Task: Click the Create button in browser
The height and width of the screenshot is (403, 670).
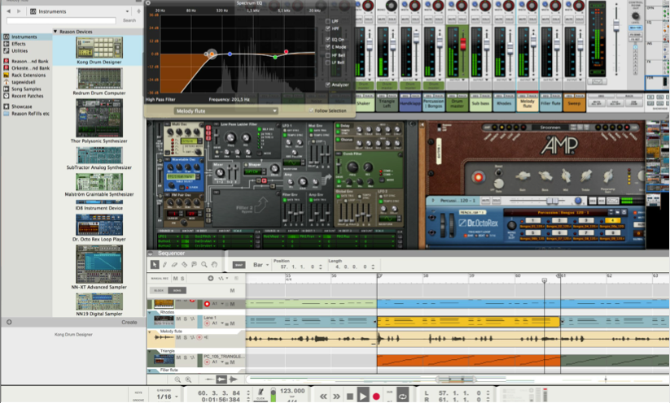Action: pyautogui.click(x=129, y=323)
